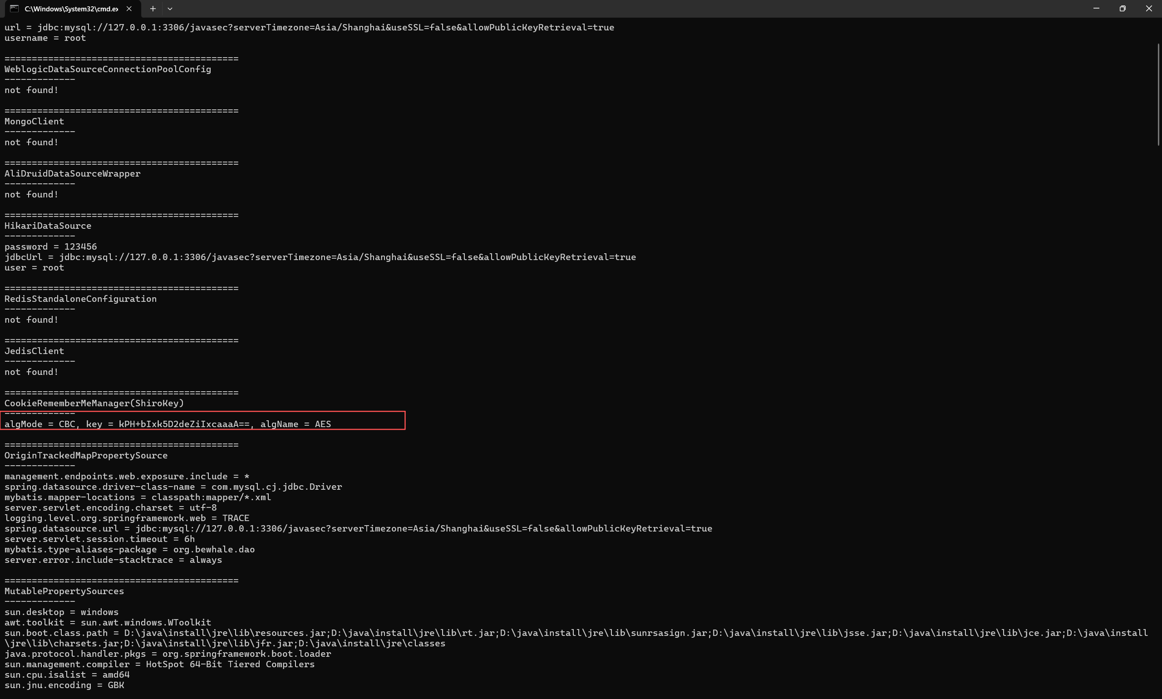Click the RedisStandaloneConfiguration heading
The image size is (1162, 699).
click(80, 299)
